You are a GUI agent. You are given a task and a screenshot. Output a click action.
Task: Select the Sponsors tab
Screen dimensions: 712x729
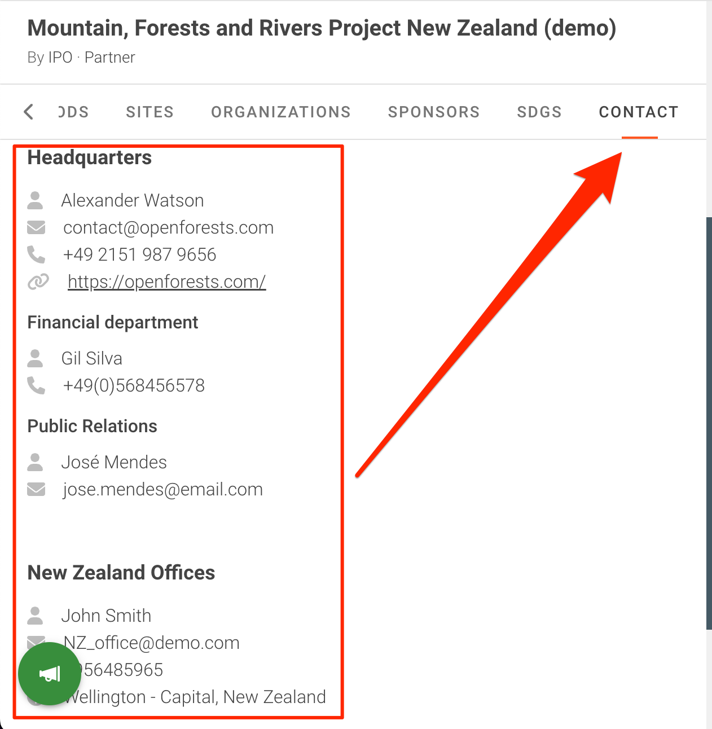coord(434,112)
